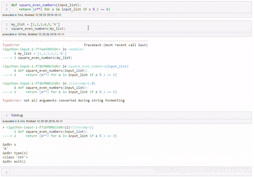
Task: Click the def square_even_numbers code line in first cell
Action: 46,5
